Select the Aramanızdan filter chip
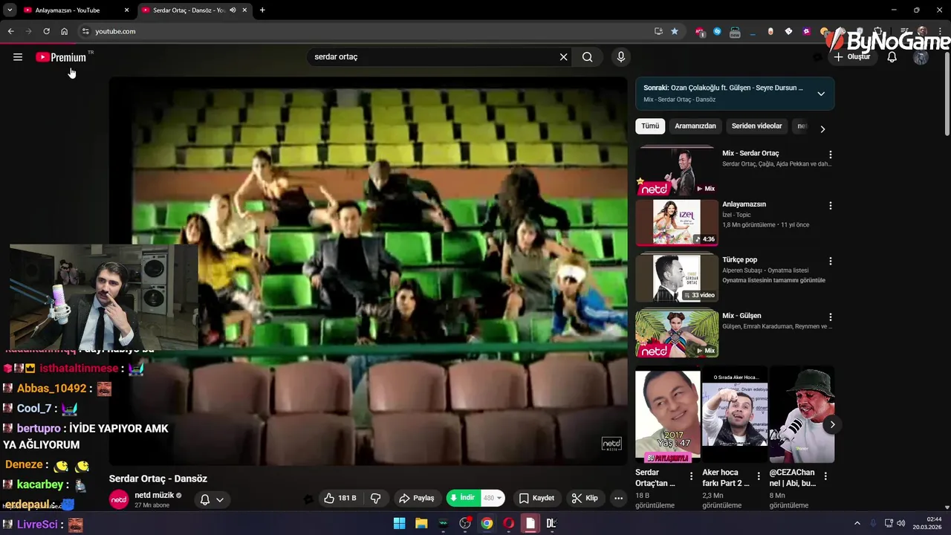Screen dimensions: 951x535 click(x=695, y=126)
